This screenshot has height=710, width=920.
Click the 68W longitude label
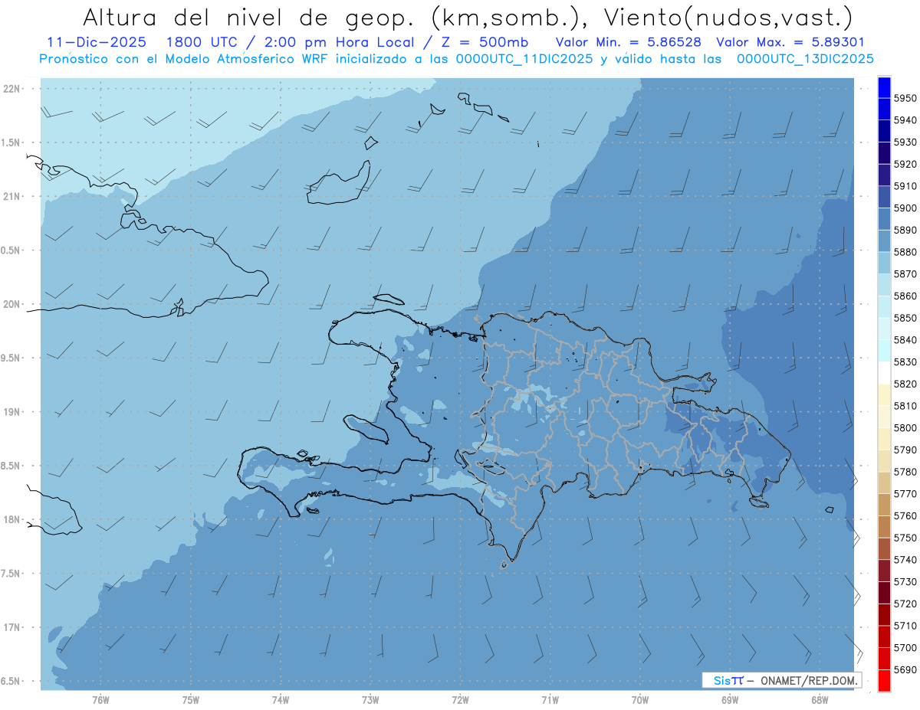click(820, 700)
